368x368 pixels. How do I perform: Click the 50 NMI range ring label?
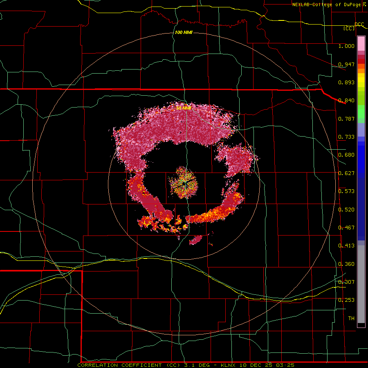(184, 108)
